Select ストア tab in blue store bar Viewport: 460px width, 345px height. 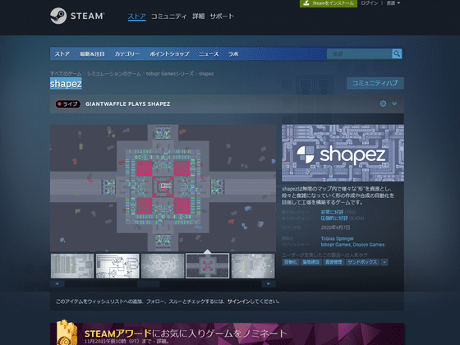point(62,54)
